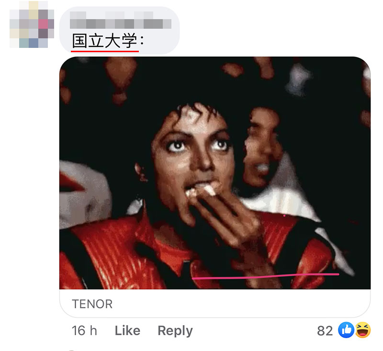Like the 国立大学 comment
Image resolution: width=383 pixels, height=351 pixels.
(x=127, y=331)
